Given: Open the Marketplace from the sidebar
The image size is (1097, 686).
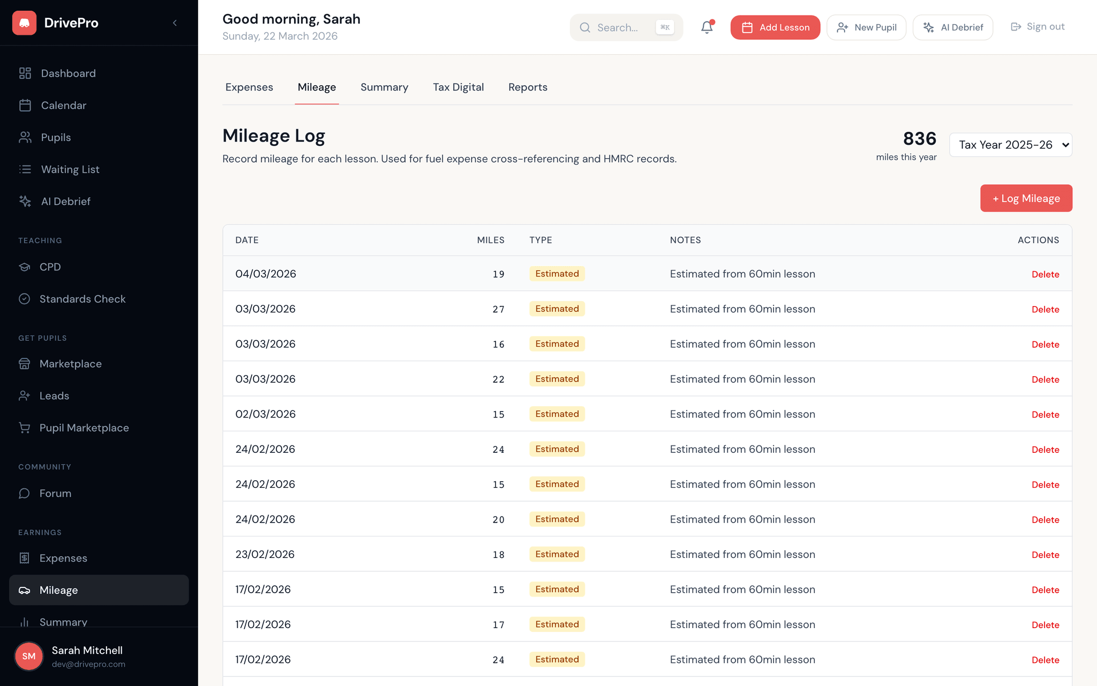Looking at the screenshot, I should pyautogui.click(x=71, y=363).
